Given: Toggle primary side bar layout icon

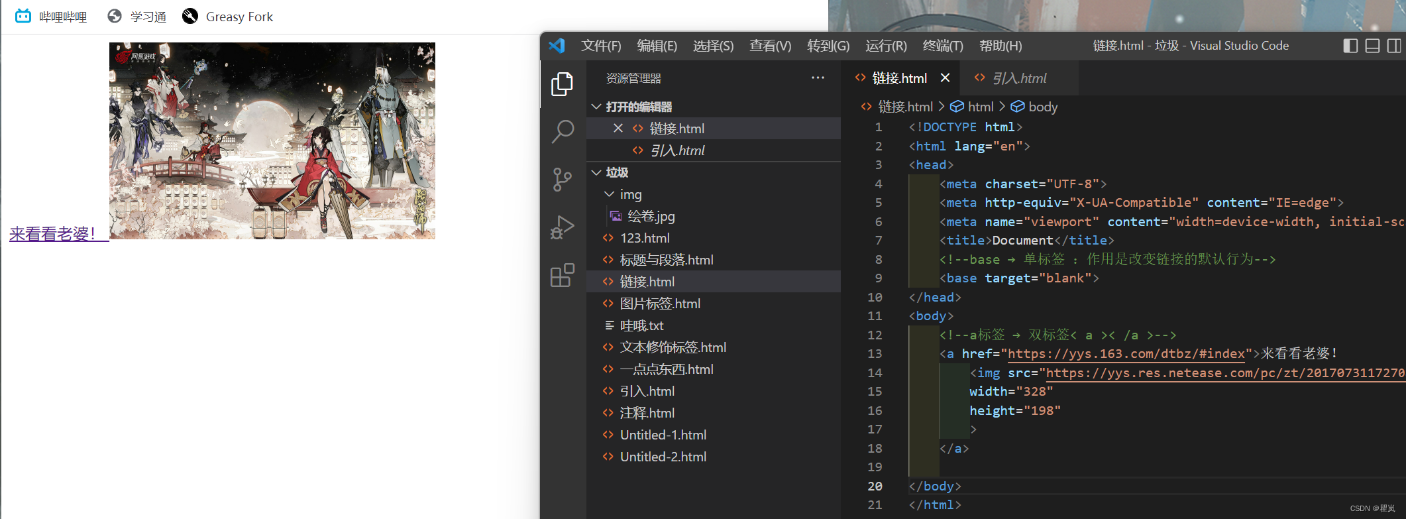Looking at the screenshot, I should pyautogui.click(x=1350, y=46).
